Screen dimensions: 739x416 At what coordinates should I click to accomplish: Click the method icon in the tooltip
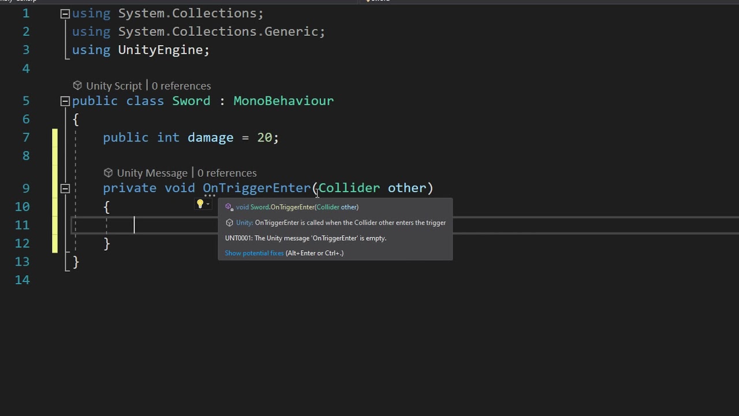pyautogui.click(x=229, y=207)
